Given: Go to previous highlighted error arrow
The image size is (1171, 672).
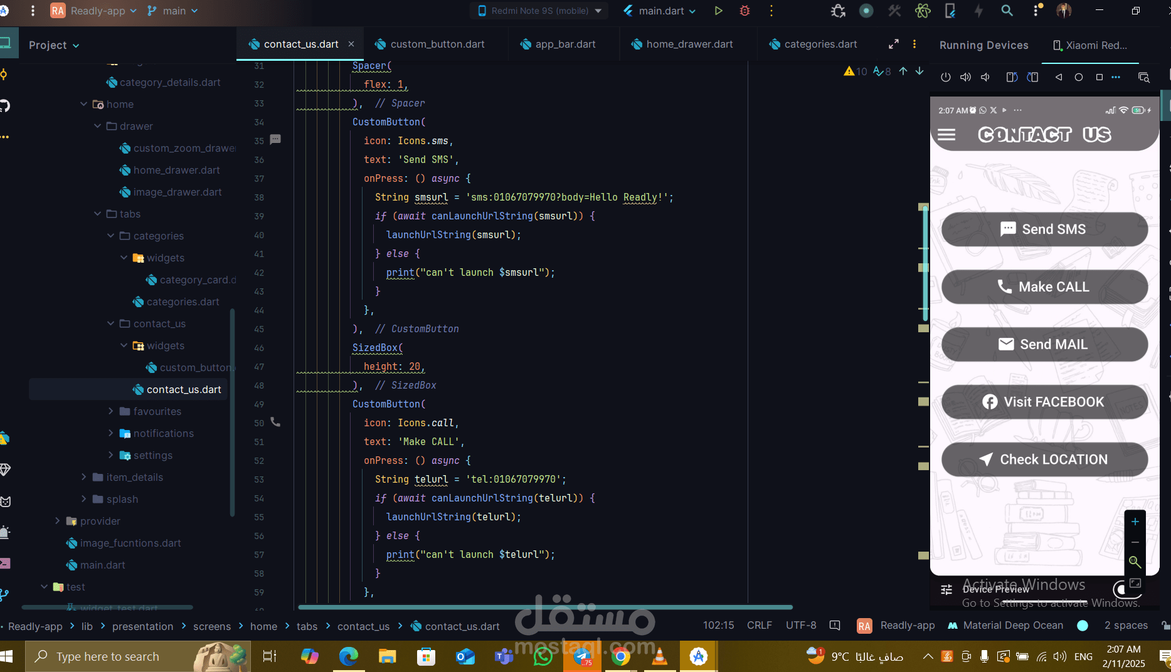Looking at the screenshot, I should (x=903, y=71).
